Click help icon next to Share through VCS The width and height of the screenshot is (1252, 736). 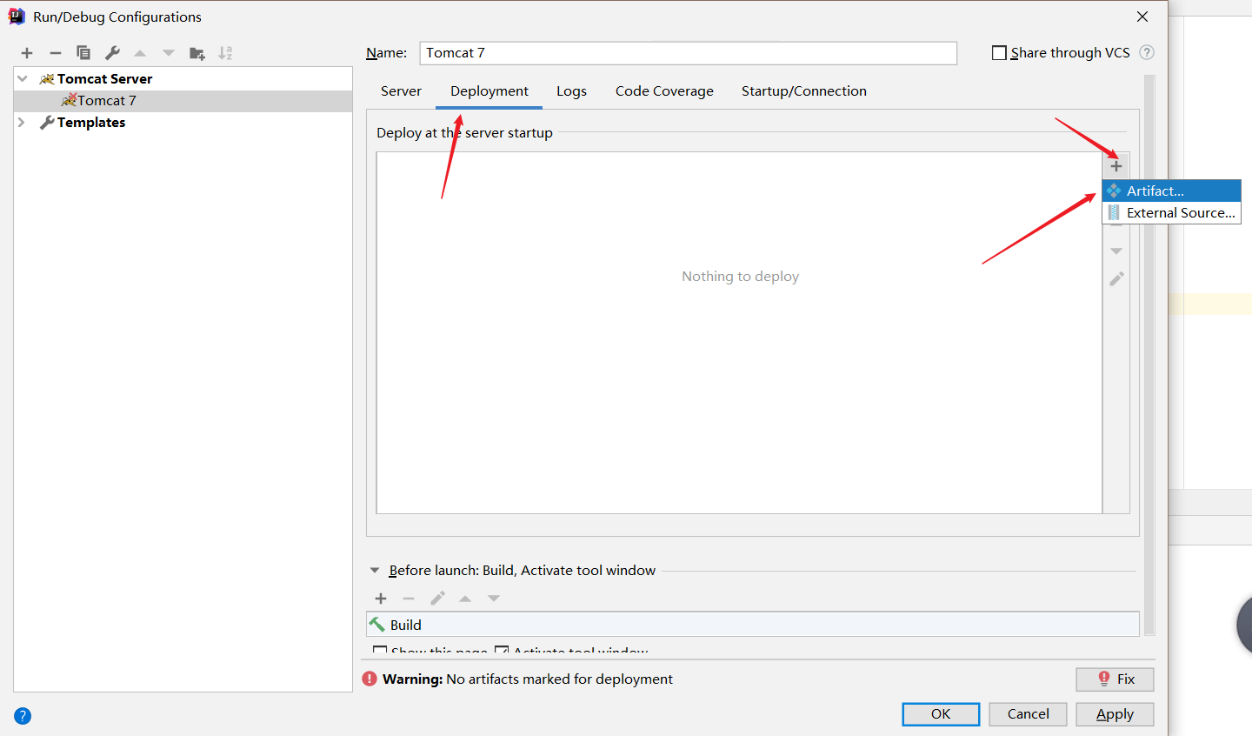click(1147, 52)
